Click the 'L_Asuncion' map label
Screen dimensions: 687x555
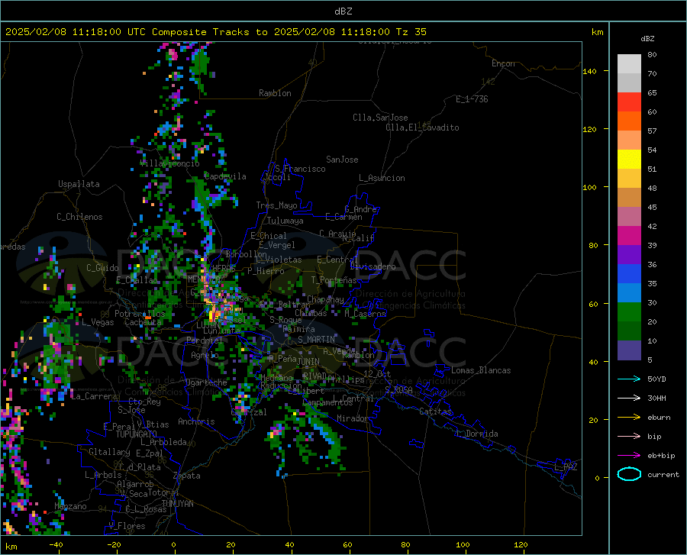(382, 178)
